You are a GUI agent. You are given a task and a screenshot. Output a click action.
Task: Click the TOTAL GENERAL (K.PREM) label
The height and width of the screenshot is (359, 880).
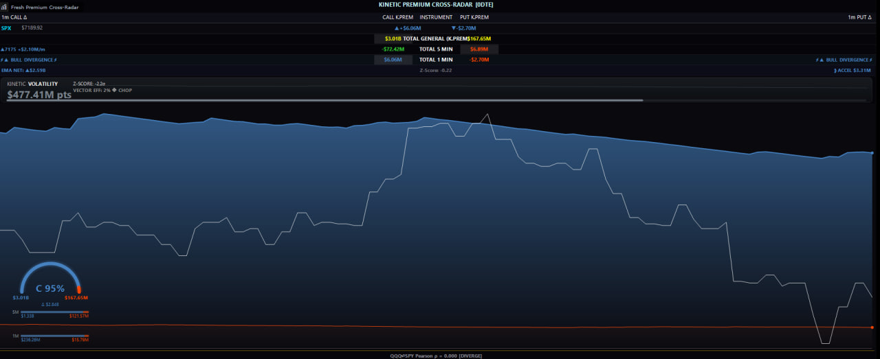pos(434,39)
